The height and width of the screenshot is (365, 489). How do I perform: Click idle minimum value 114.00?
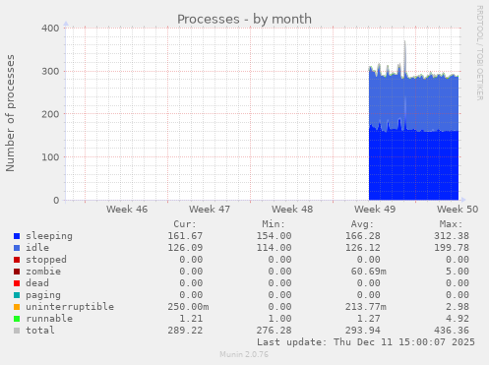click(274, 248)
